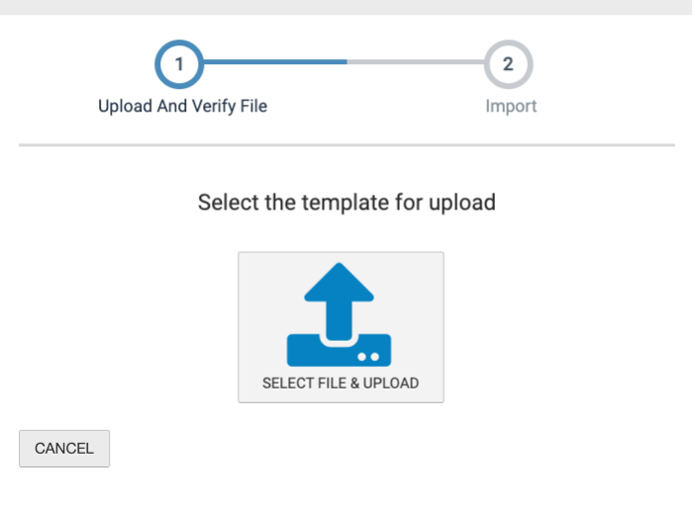
Task: Cancel the upload wizard
Action: (64, 448)
